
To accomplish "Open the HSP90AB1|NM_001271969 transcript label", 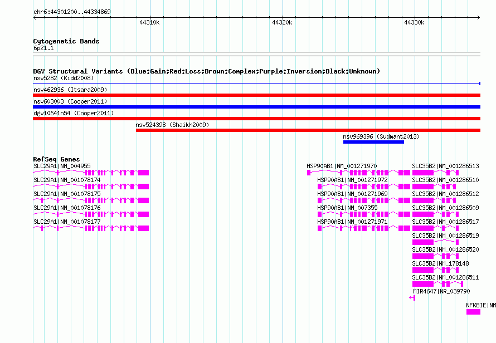I will click(352, 194).
